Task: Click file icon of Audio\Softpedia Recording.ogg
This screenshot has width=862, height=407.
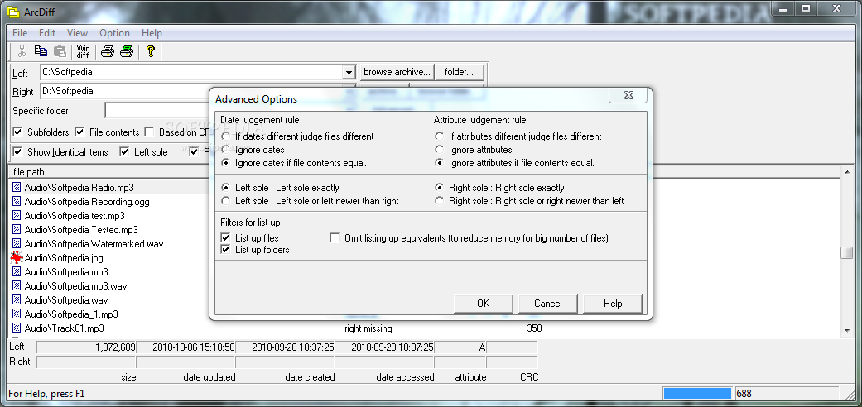Action: pyautogui.click(x=17, y=202)
